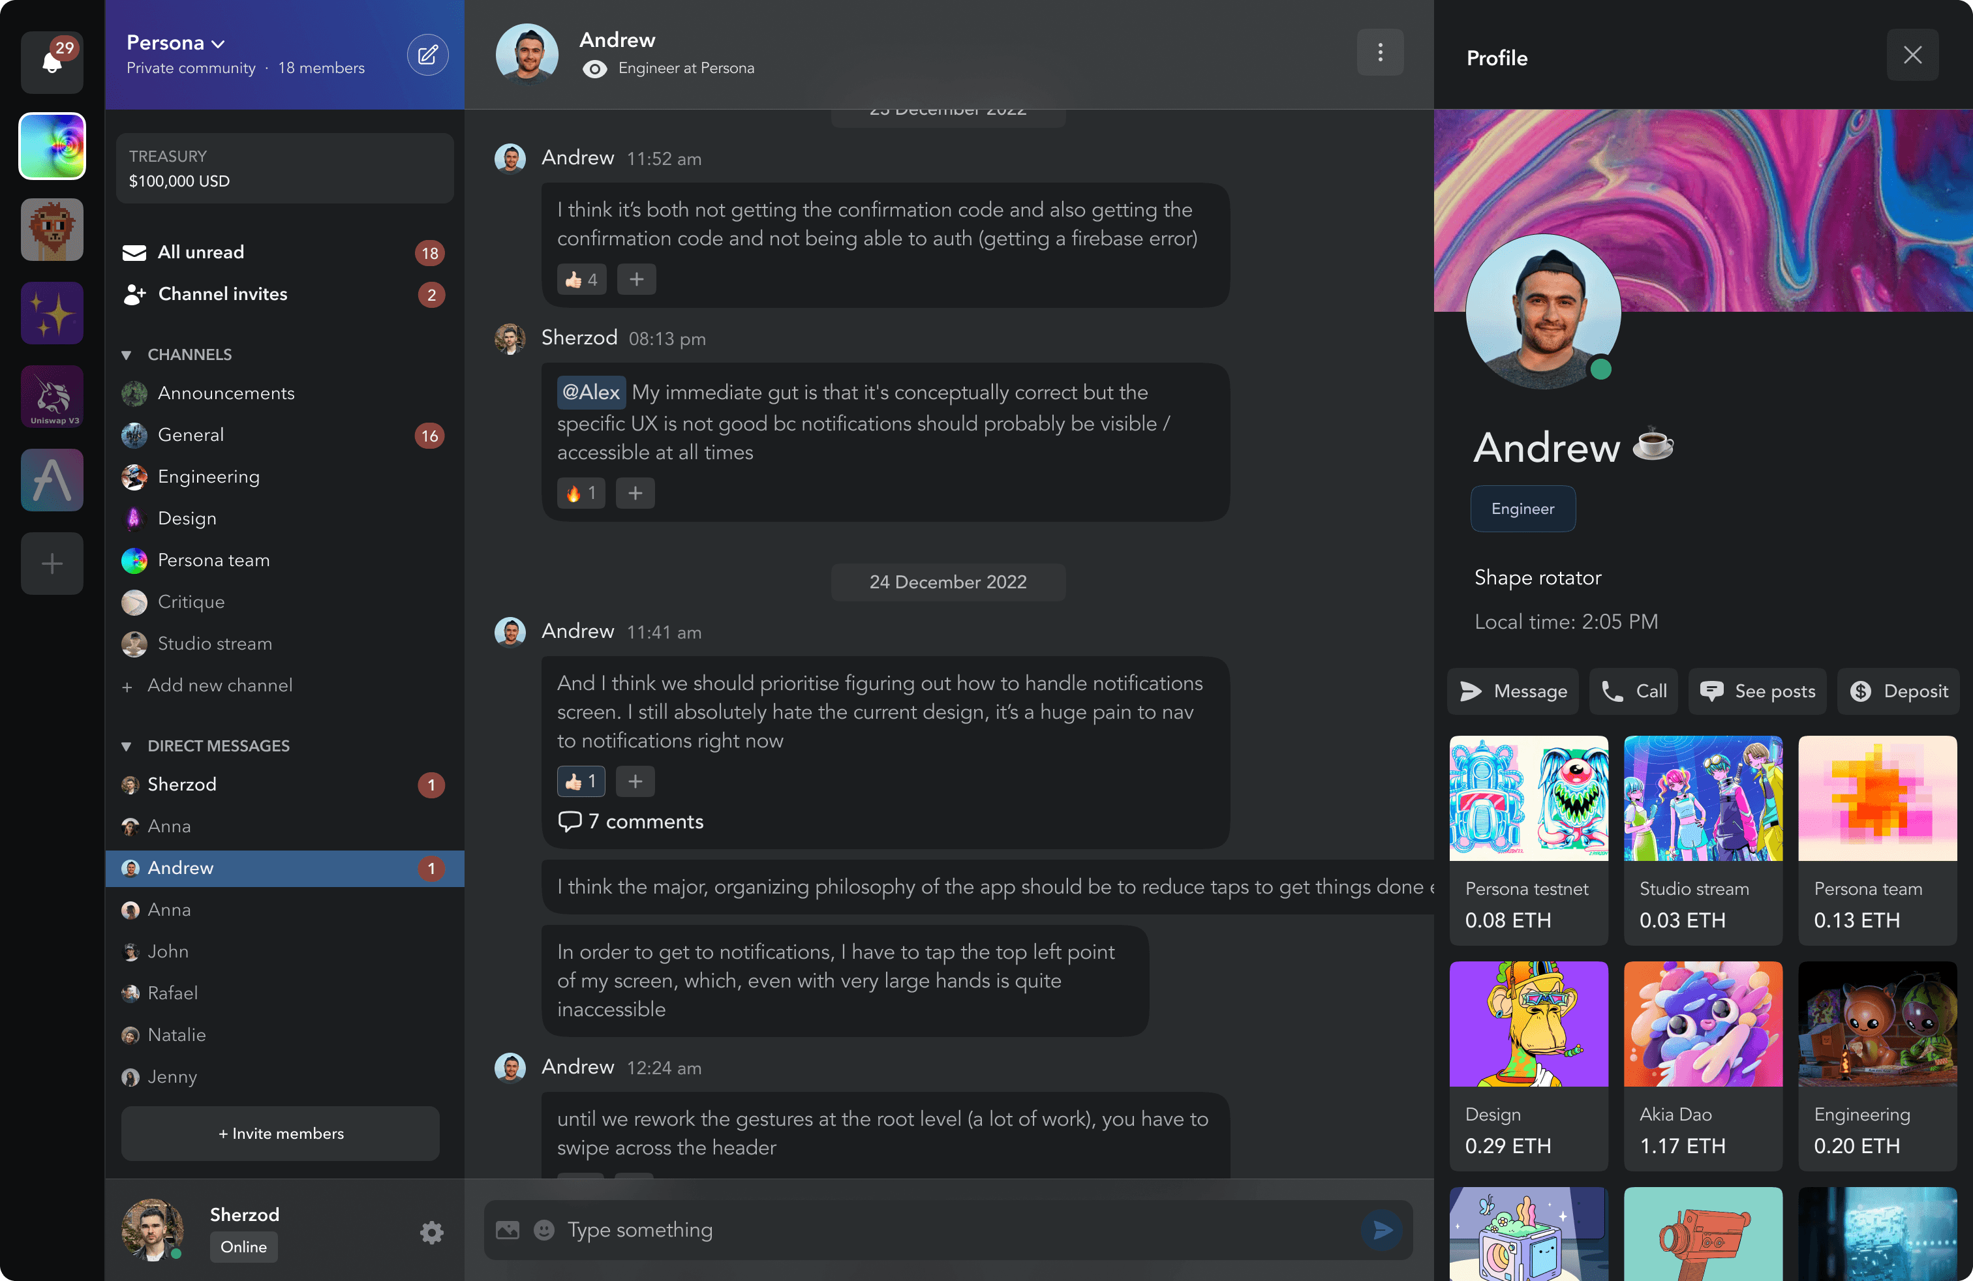Screen dimensions: 1973x1281
Task: Click the Online status badge
Action: pyautogui.click(x=244, y=1247)
